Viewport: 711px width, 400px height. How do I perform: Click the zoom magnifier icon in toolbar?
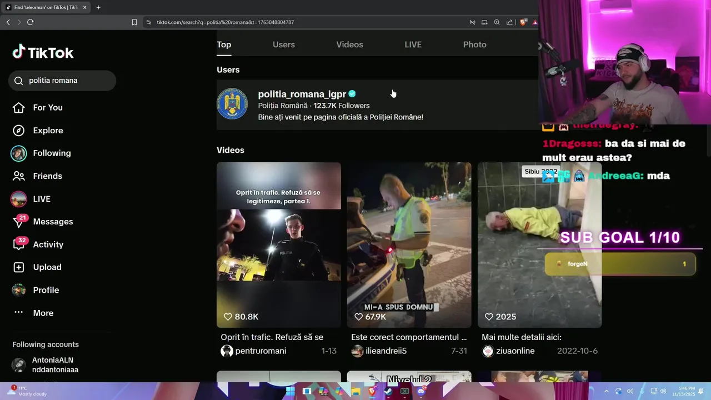[x=497, y=22]
